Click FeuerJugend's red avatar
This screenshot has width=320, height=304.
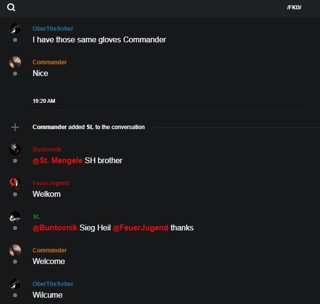tap(15, 183)
